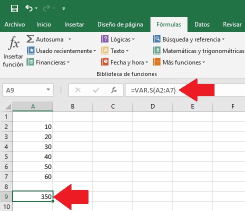Open the Lógicas functions icon
This screenshot has height=211, width=245.
(105, 39)
